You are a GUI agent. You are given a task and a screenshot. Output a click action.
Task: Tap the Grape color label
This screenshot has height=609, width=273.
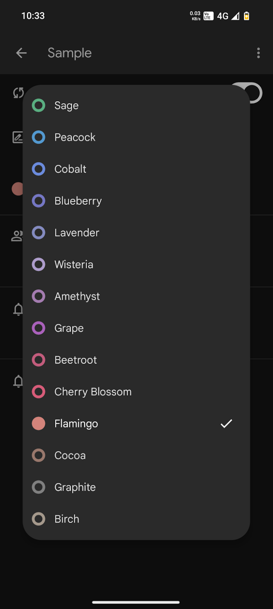[69, 328]
